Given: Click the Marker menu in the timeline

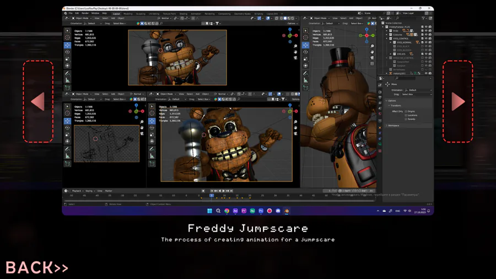Looking at the screenshot, I should click(109, 191).
